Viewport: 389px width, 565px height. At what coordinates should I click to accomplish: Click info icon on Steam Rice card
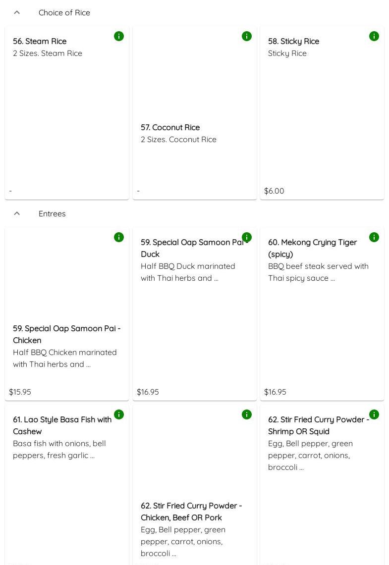[119, 36]
